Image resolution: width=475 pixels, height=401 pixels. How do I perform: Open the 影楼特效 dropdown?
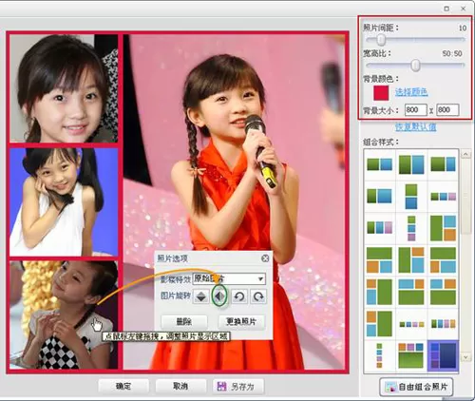pyautogui.click(x=229, y=278)
